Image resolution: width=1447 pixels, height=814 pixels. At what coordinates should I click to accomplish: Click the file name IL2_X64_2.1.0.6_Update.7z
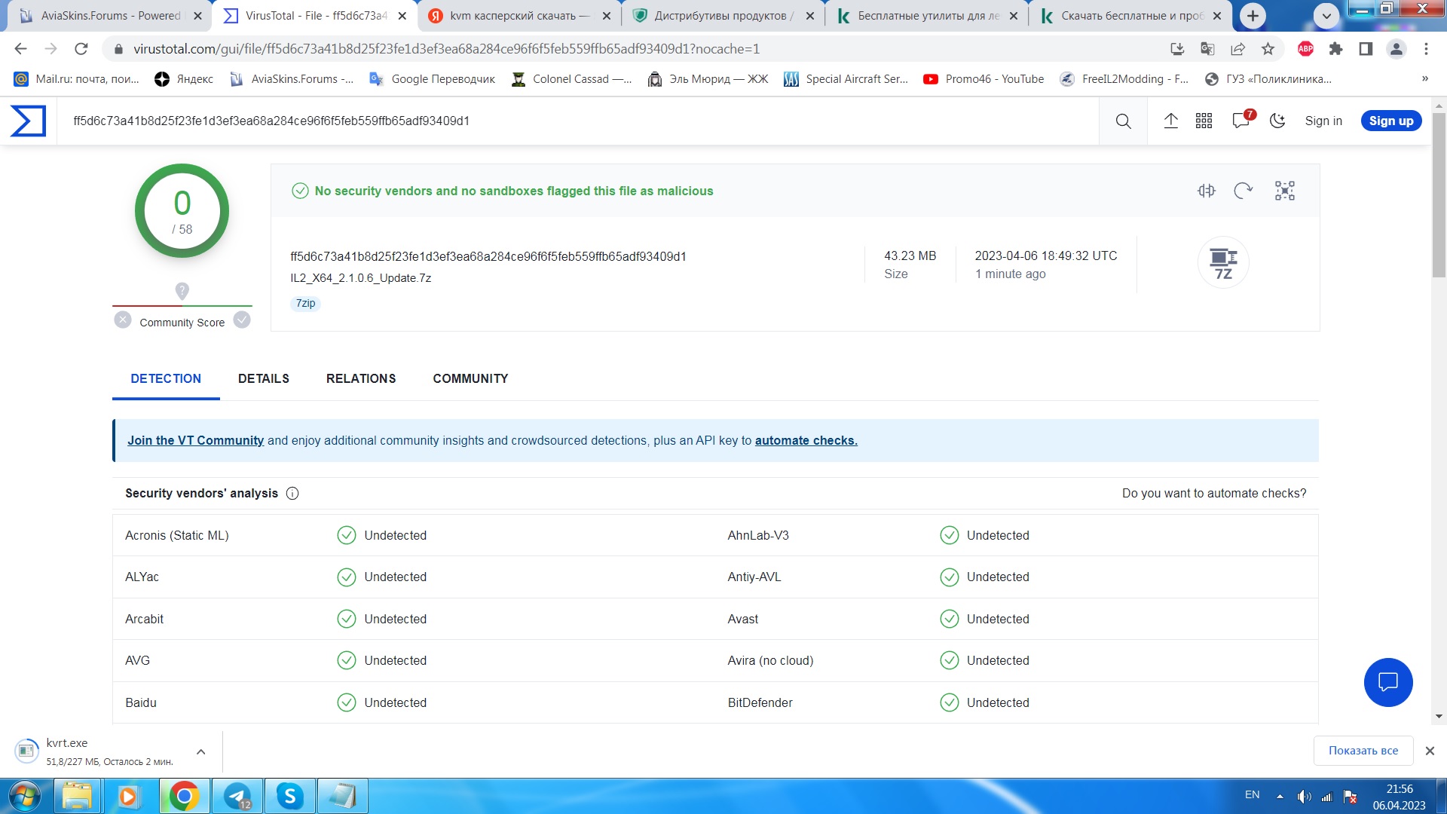point(361,278)
